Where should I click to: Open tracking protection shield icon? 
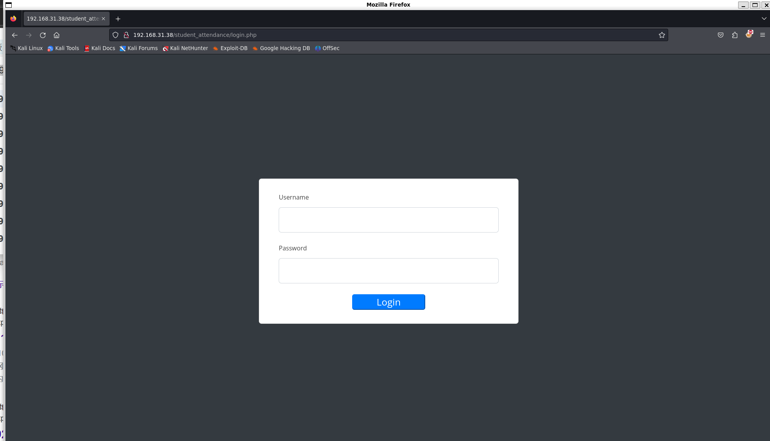[115, 35]
